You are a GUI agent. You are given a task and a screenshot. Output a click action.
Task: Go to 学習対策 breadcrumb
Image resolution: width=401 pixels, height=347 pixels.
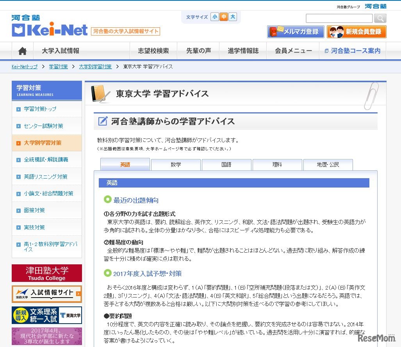(x=58, y=67)
